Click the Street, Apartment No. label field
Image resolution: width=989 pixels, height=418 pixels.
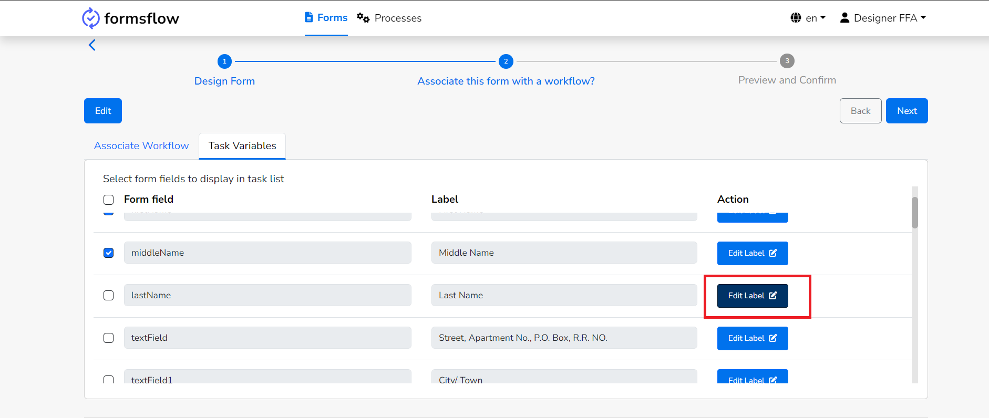[564, 338]
